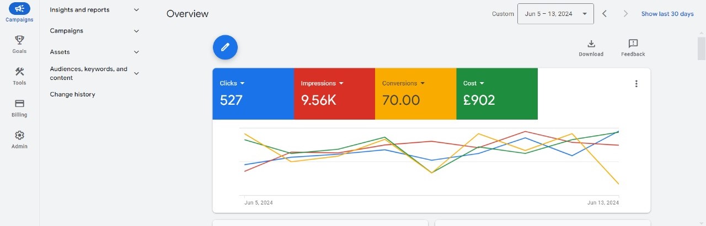This screenshot has width=706, height=226.
Task: Open the scorecard three-dot menu
Action: pos(636,84)
